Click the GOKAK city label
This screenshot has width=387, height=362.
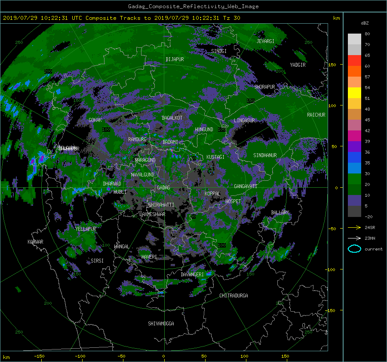[95, 120]
